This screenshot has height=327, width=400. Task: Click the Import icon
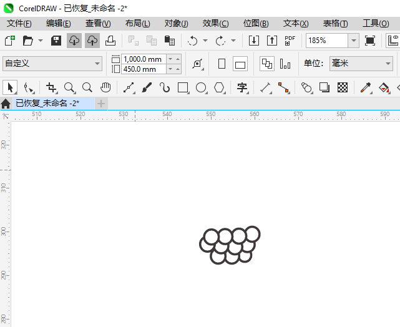coord(254,41)
